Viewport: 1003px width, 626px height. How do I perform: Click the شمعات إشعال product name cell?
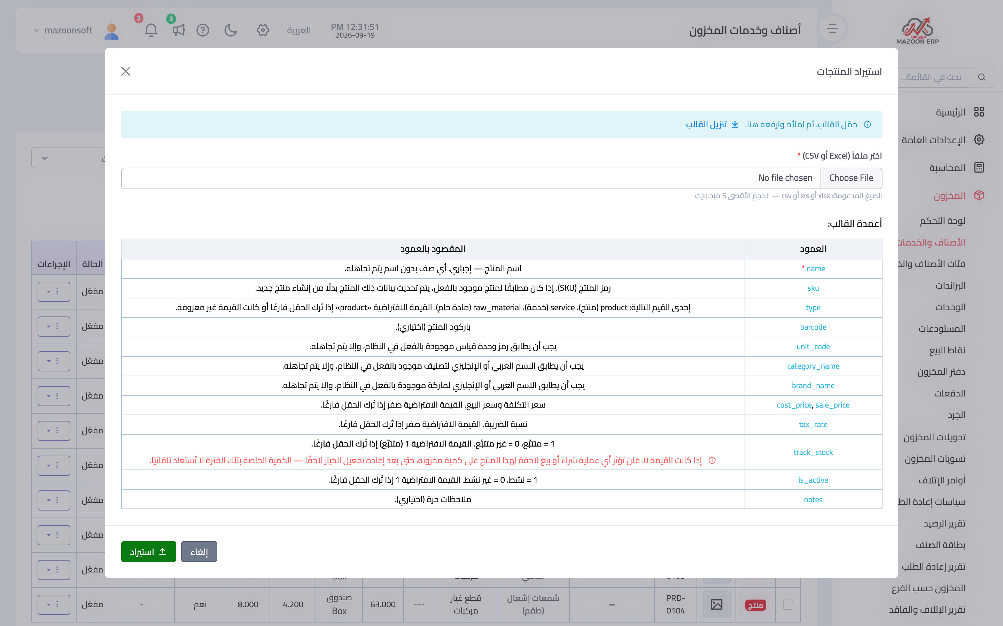(x=533, y=604)
